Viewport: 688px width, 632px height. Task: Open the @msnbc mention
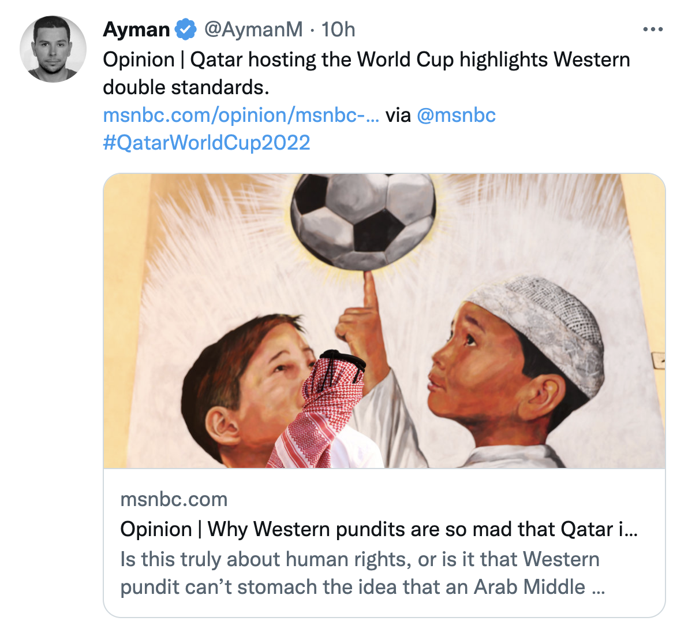tap(456, 115)
